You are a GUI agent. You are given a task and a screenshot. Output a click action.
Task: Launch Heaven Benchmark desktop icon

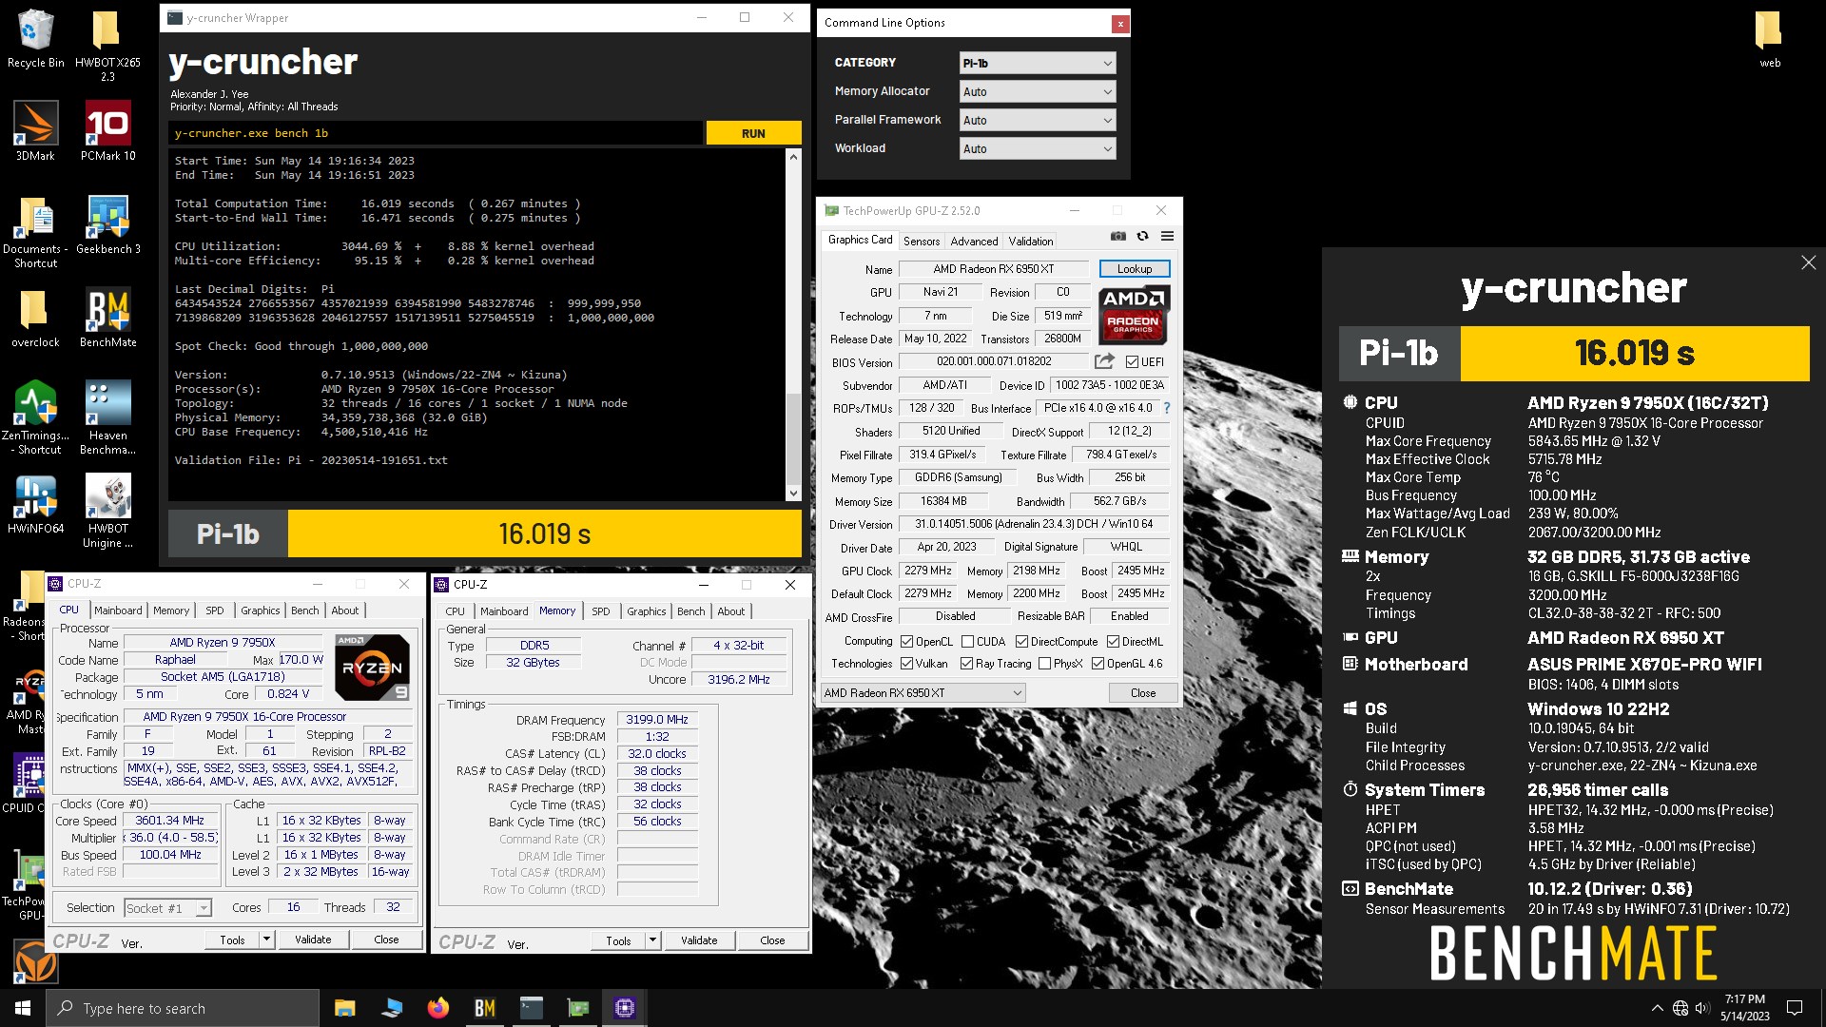[x=107, y=418]
